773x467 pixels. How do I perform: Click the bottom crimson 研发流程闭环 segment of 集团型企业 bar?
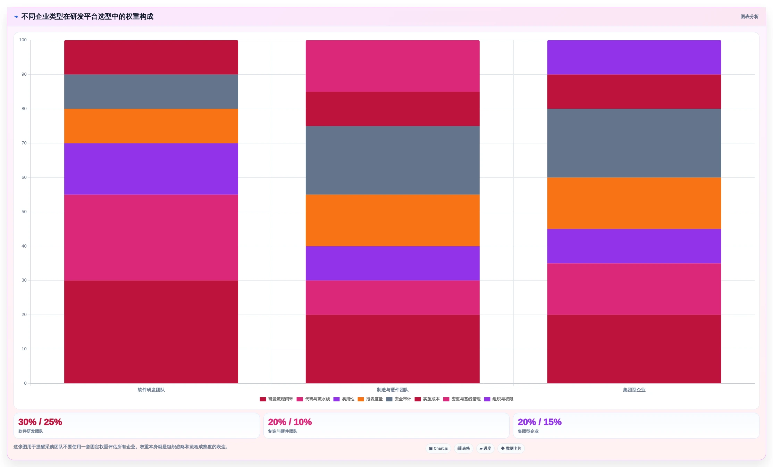(634, 349)
